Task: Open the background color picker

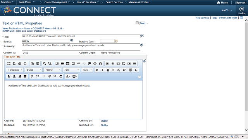Action: point(74,76)
